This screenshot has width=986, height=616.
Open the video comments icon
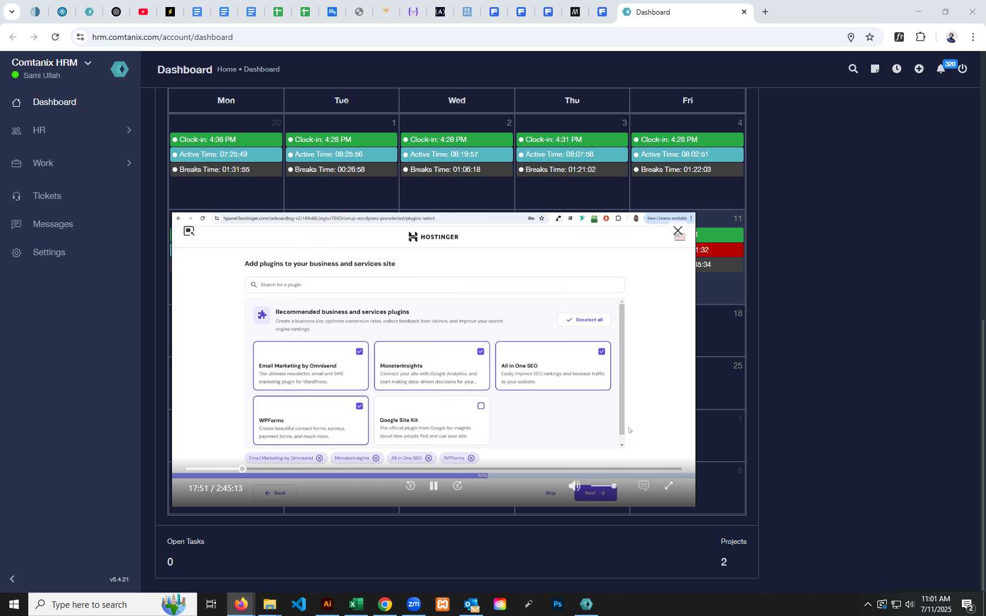coord(644,486)
